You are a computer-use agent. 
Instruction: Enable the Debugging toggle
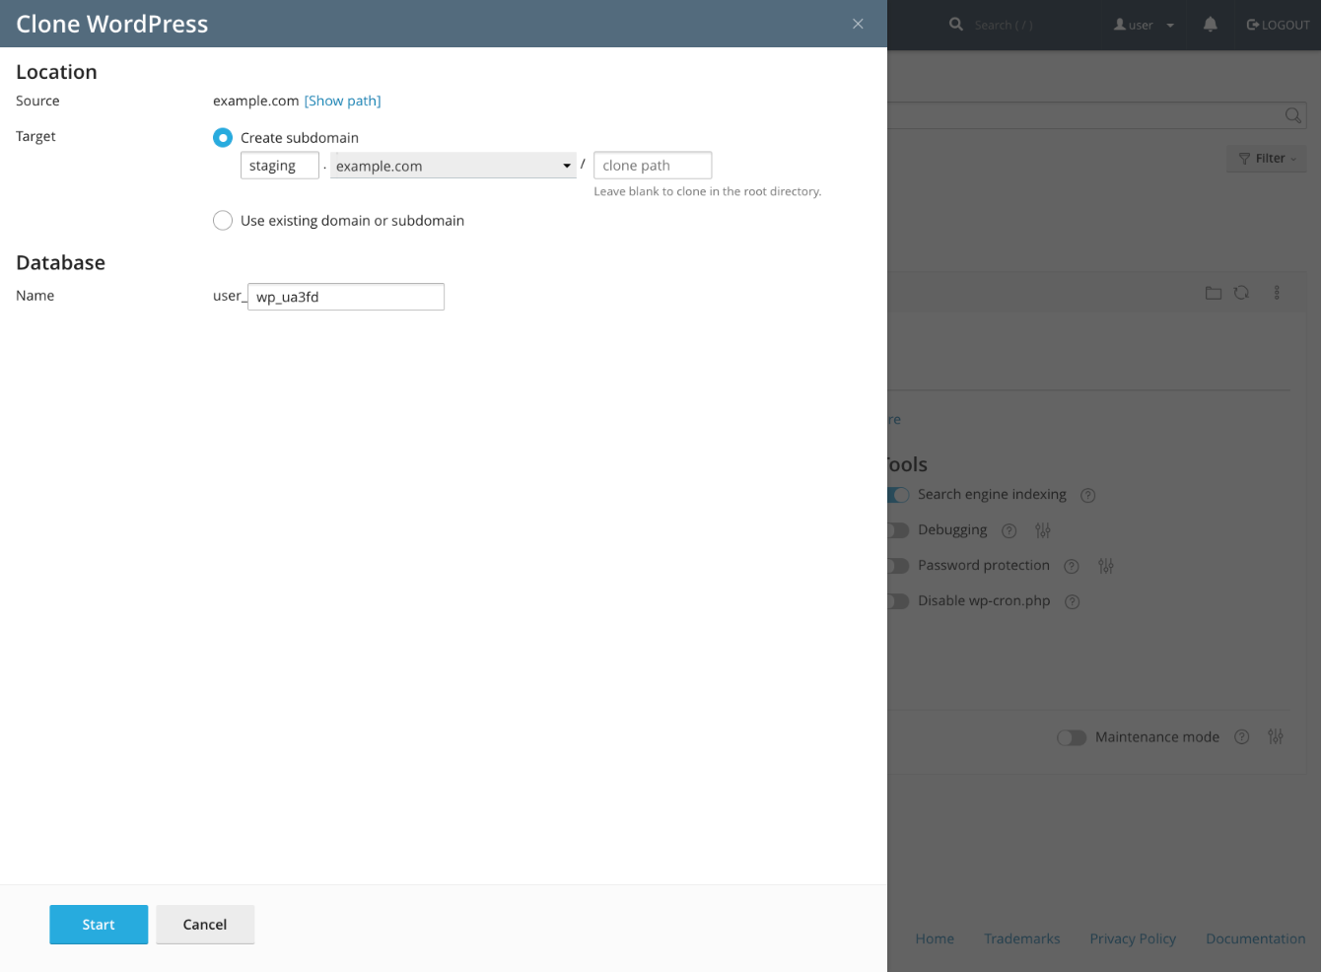[897, 530]
